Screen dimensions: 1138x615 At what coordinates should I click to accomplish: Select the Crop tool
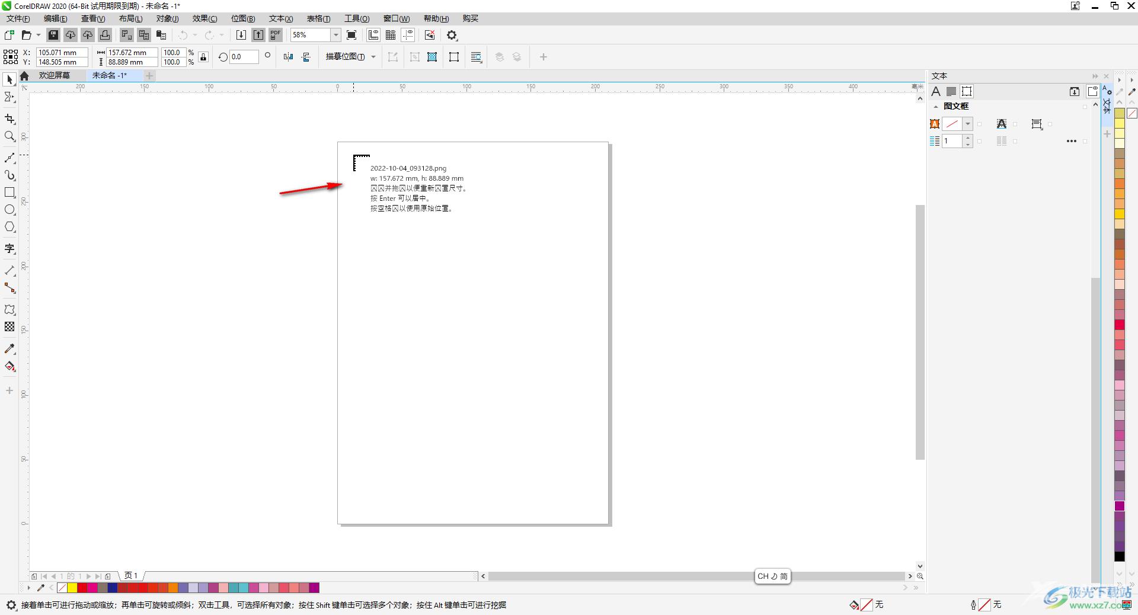(x=9, y=119)
